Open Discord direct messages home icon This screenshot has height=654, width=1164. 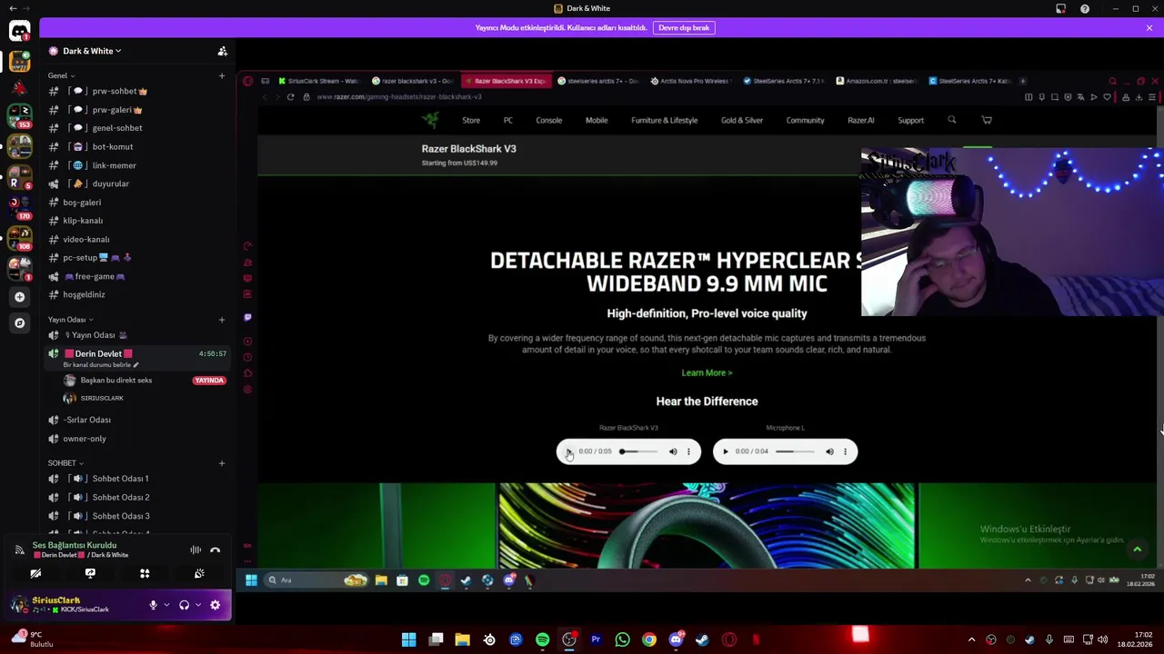click(x=19, y=31)
